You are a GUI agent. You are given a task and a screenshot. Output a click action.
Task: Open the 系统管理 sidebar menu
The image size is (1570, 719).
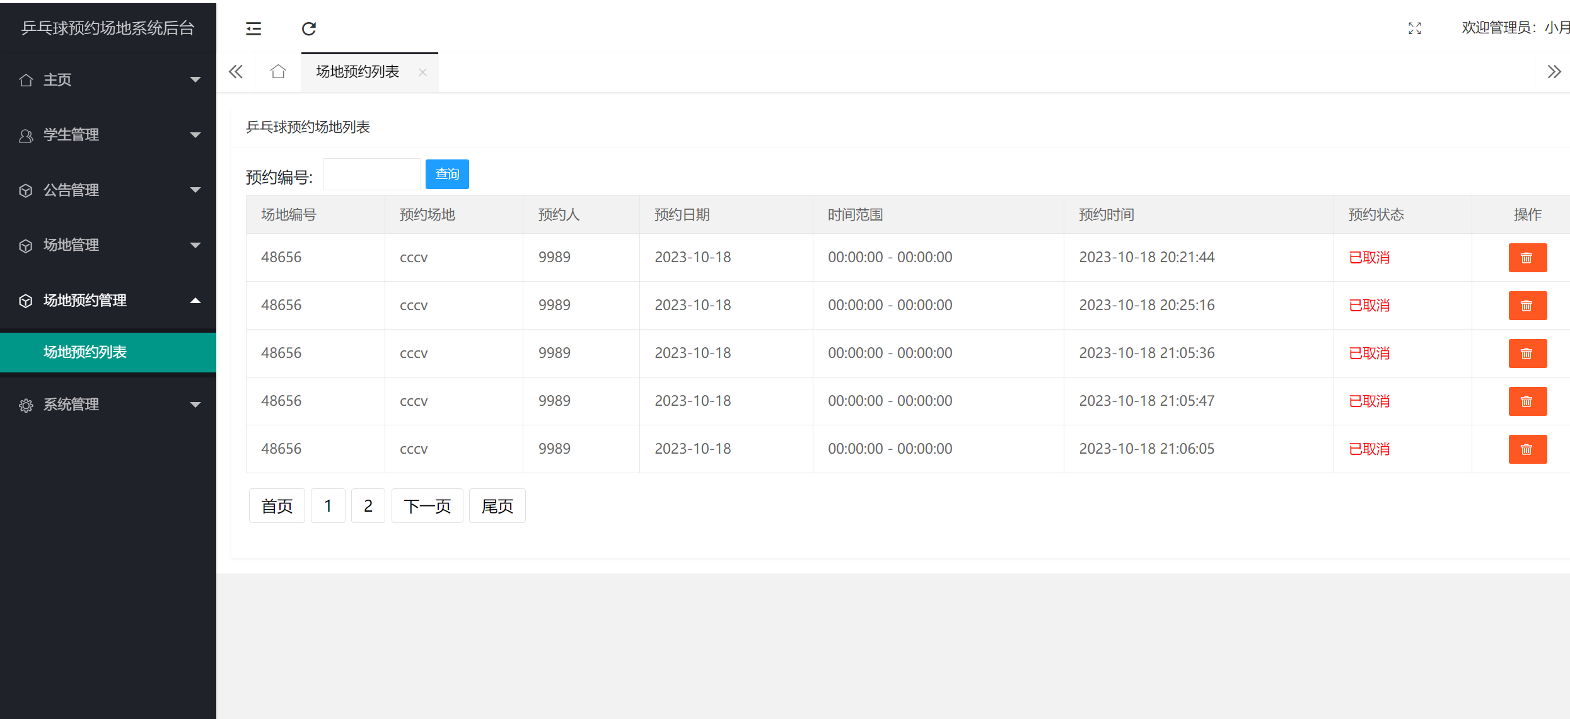(x=108, y=405)
